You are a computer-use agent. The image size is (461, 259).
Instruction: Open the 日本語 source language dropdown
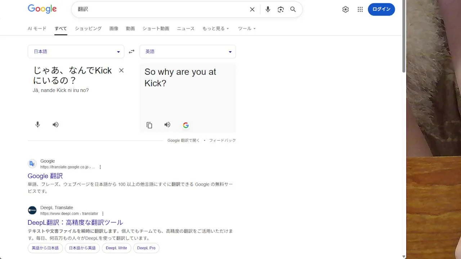click(76, 51)
